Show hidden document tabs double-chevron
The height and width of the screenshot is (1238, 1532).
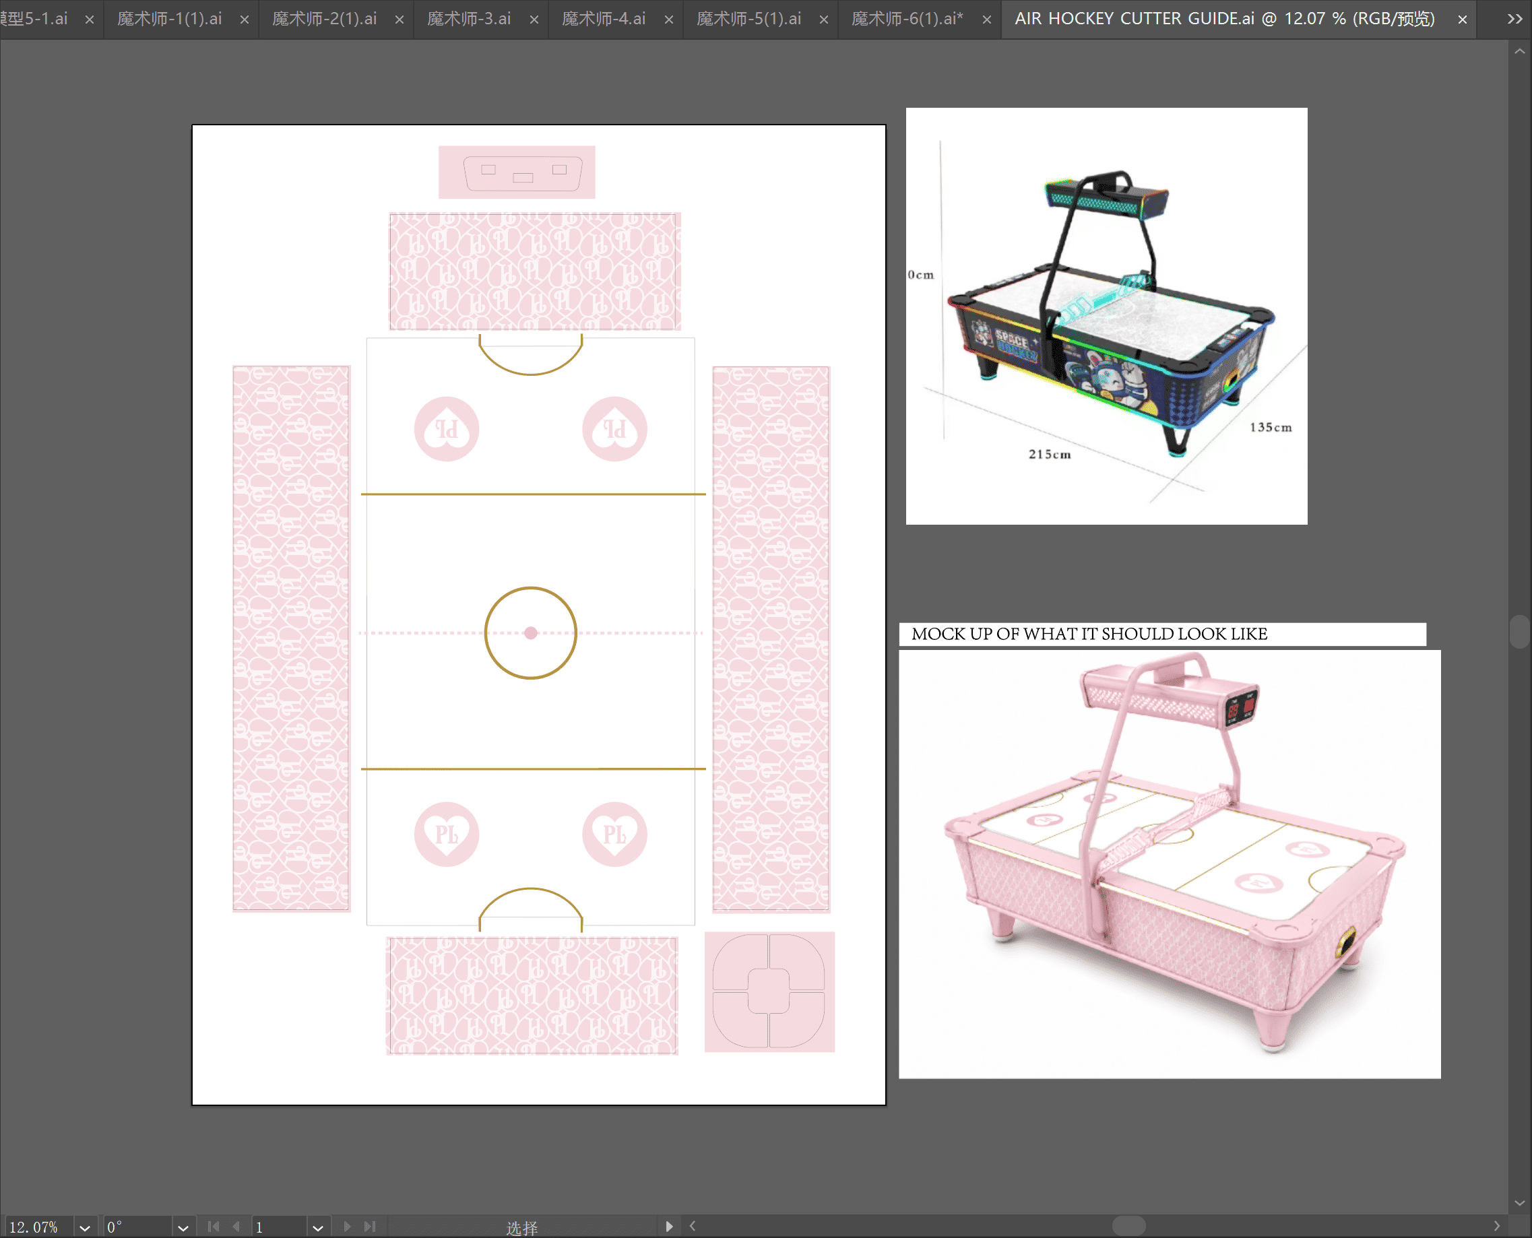[1515, 20]
